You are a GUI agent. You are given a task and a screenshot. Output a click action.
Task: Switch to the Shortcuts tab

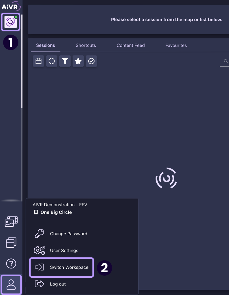click(86, 45)
